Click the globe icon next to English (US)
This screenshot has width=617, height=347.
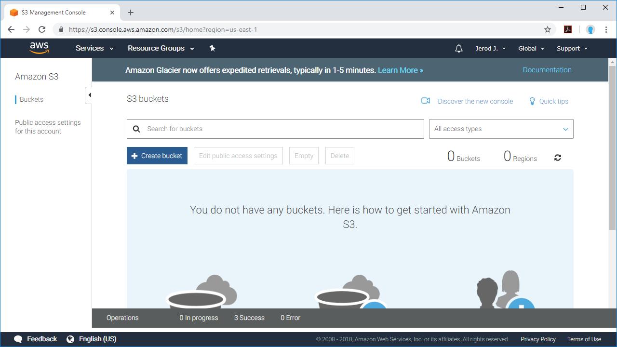(71, 339)
